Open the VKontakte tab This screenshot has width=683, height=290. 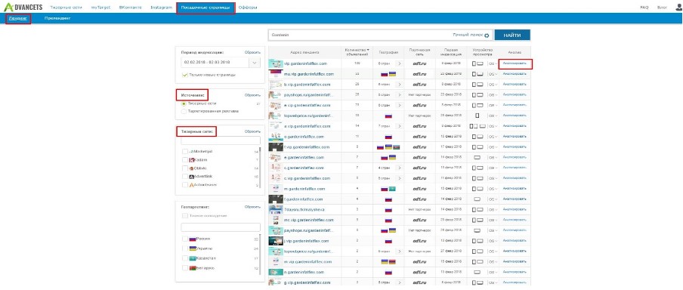coord(130,8)
